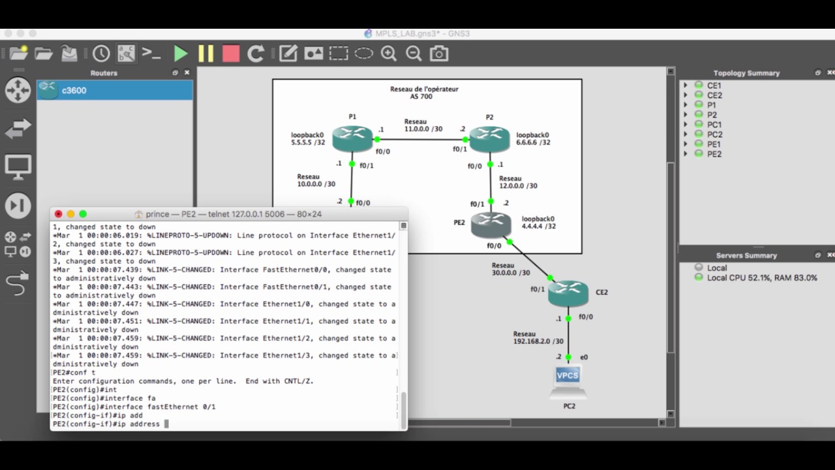Open an existing project with folder icon
835x470 pixels.
44,54
